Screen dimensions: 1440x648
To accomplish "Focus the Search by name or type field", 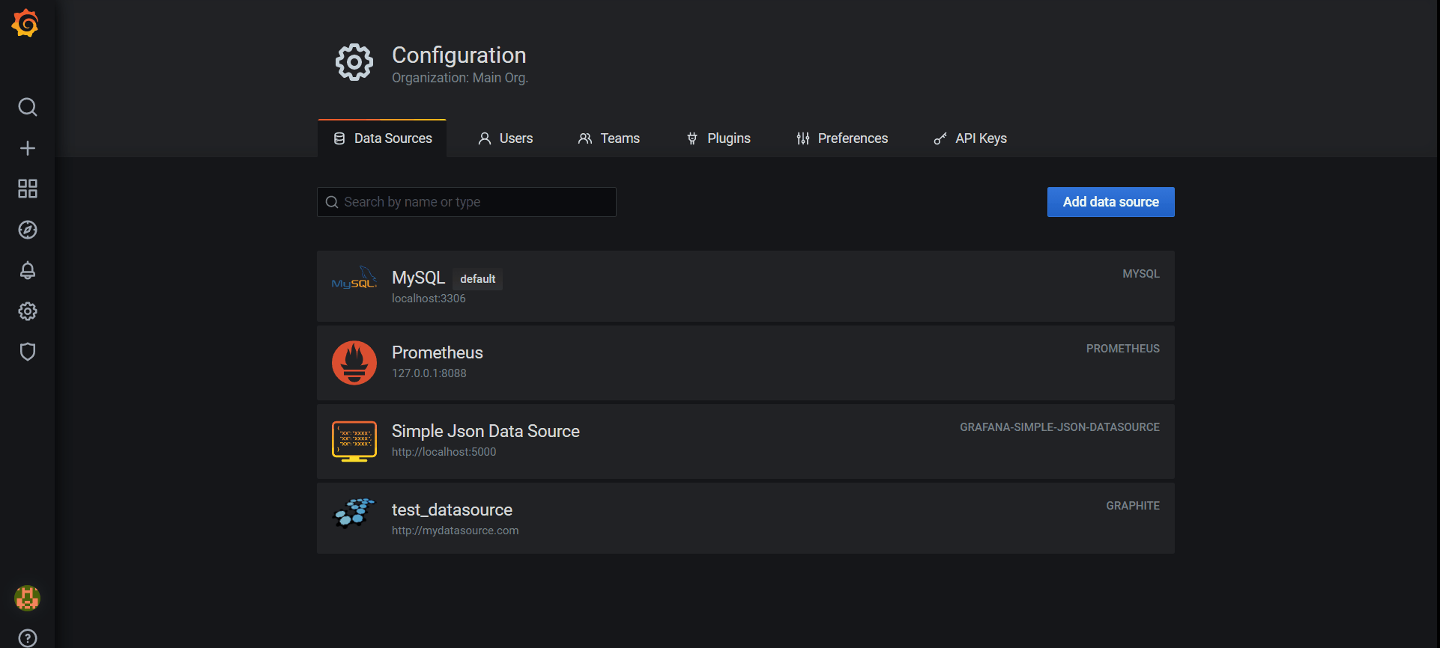I will click(467, 202).
